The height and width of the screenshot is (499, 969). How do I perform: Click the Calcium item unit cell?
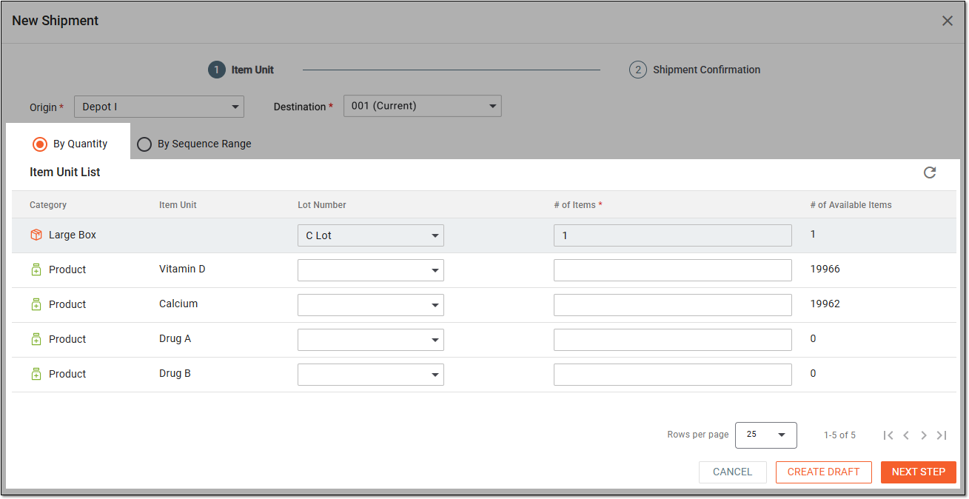pos(178,304)
